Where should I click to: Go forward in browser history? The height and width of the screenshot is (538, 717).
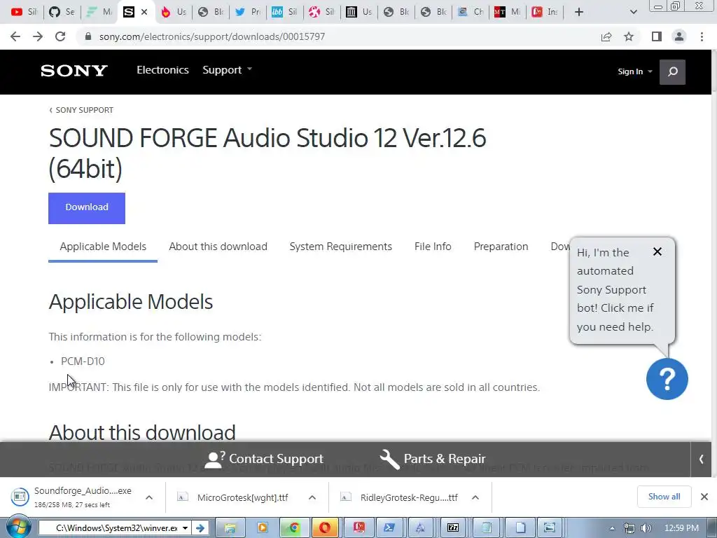(x=38, y=36)
